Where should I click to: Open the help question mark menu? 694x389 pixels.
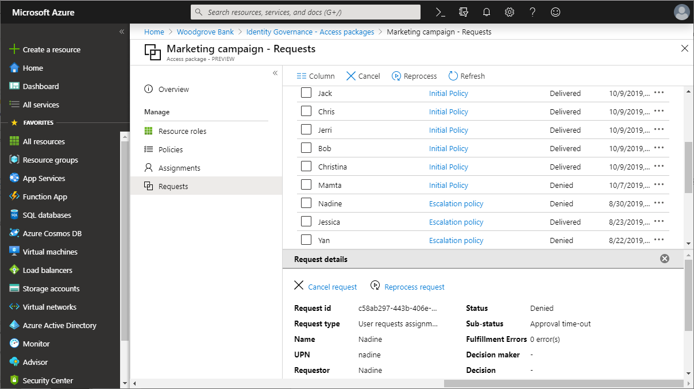[x=532, y=11]
